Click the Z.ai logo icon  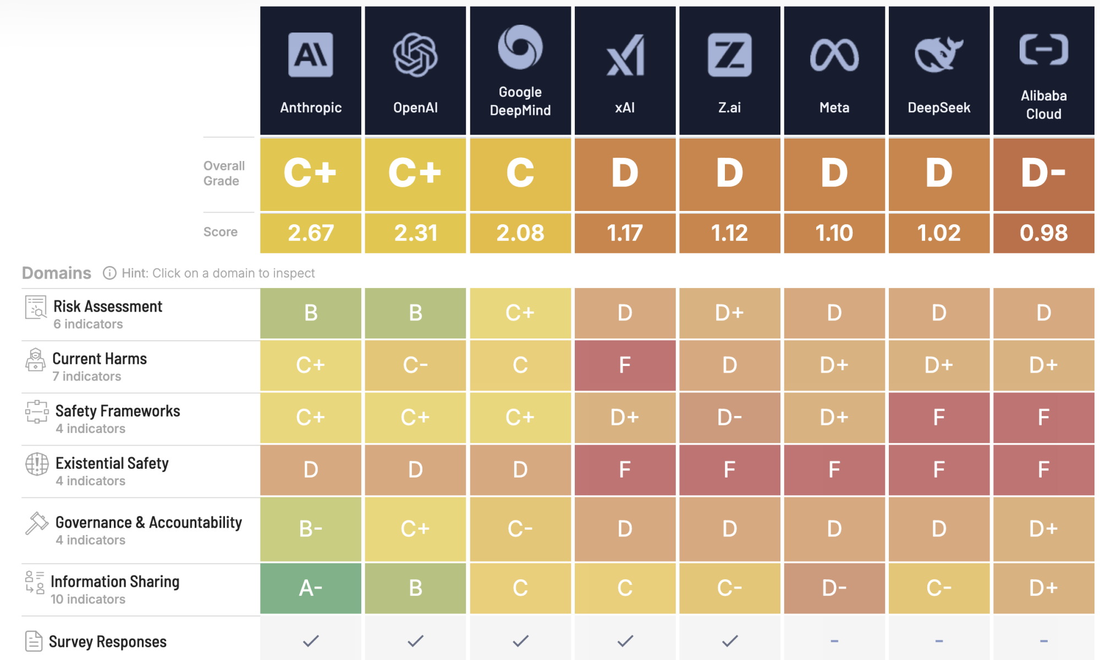click(729, 53)
